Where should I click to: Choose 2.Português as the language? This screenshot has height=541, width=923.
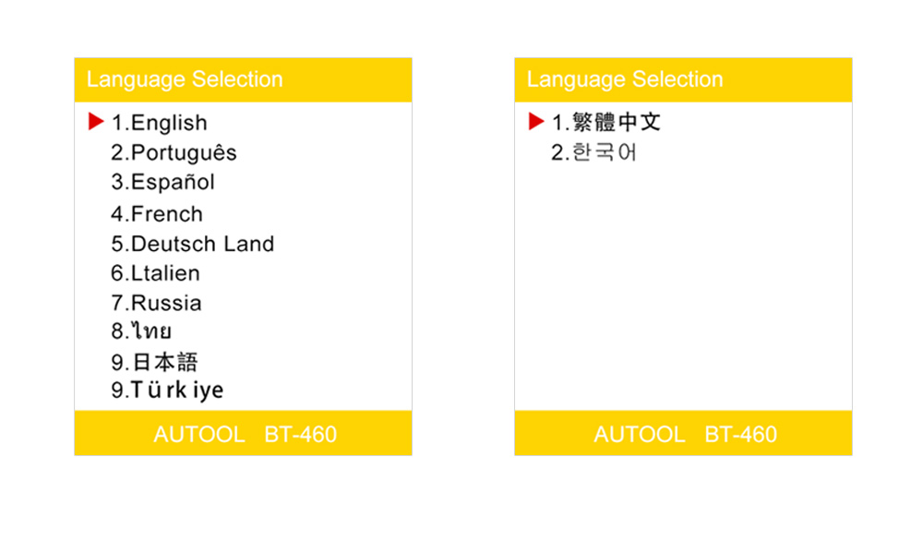coord(174,153)
